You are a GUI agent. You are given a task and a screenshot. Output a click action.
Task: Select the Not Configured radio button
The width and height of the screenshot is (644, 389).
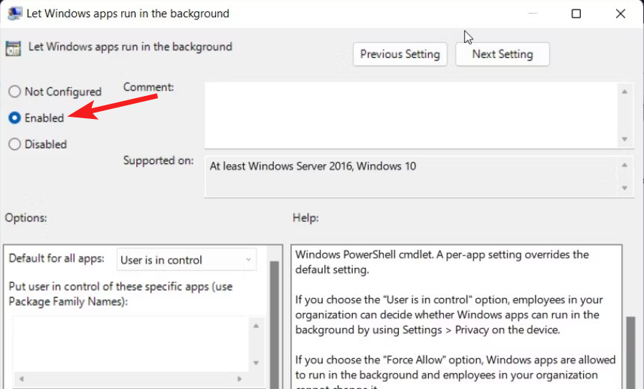coord(14,92)
